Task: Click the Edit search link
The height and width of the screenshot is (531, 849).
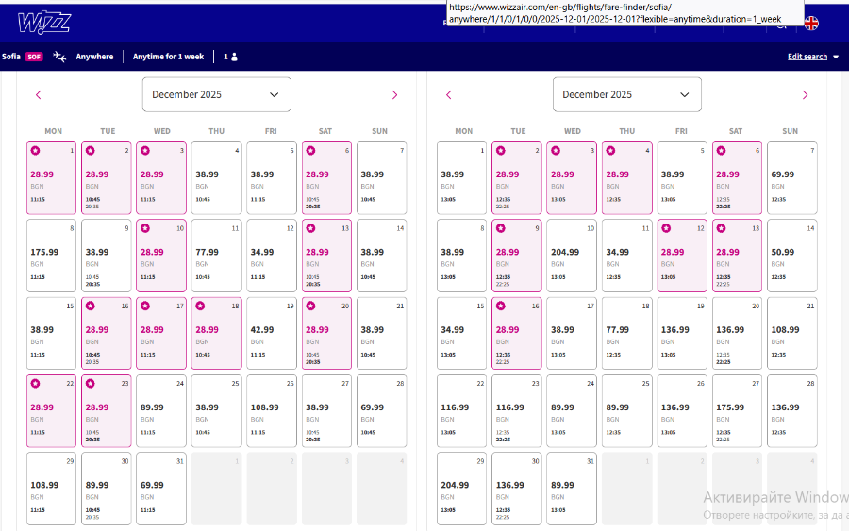Action: point(807,57)
